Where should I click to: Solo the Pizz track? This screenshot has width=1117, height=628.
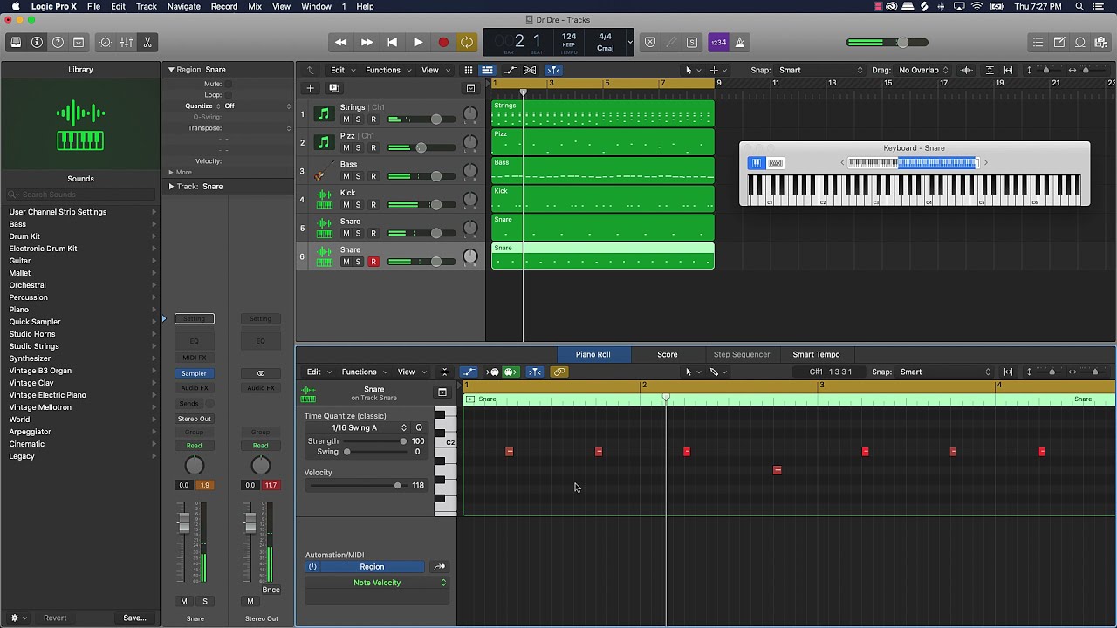[x=358, y=148]
